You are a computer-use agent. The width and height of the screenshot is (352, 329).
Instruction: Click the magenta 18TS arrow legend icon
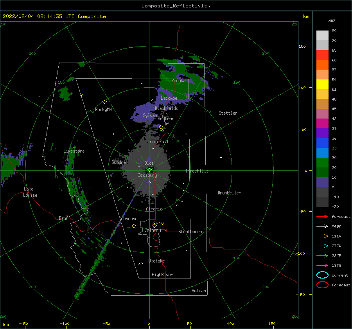(x=322, y=266)
